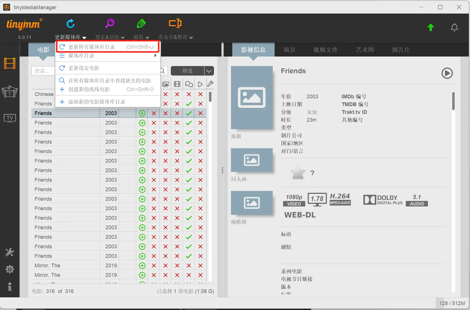Open the movie sets section icon

click(10, 92)
